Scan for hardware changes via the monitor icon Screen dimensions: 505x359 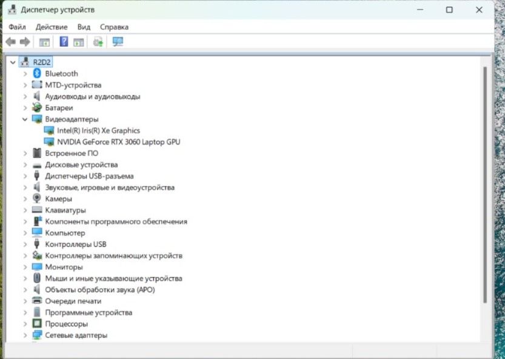(118, 42)
